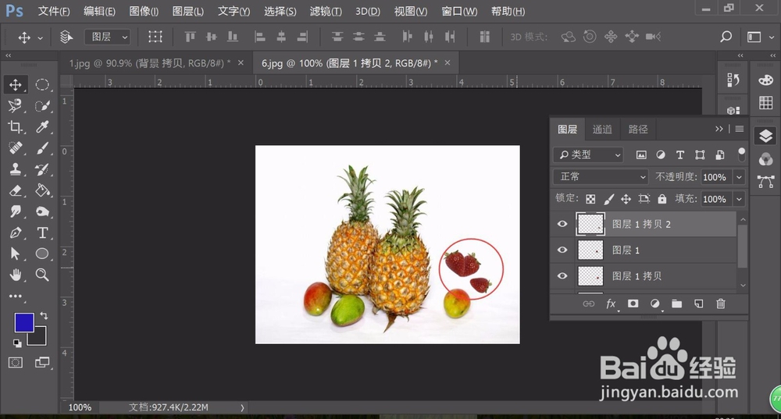The width and height of the screenshot is (781, 419).
Task: Click the dark background color swatch
Action: (40, 339)
